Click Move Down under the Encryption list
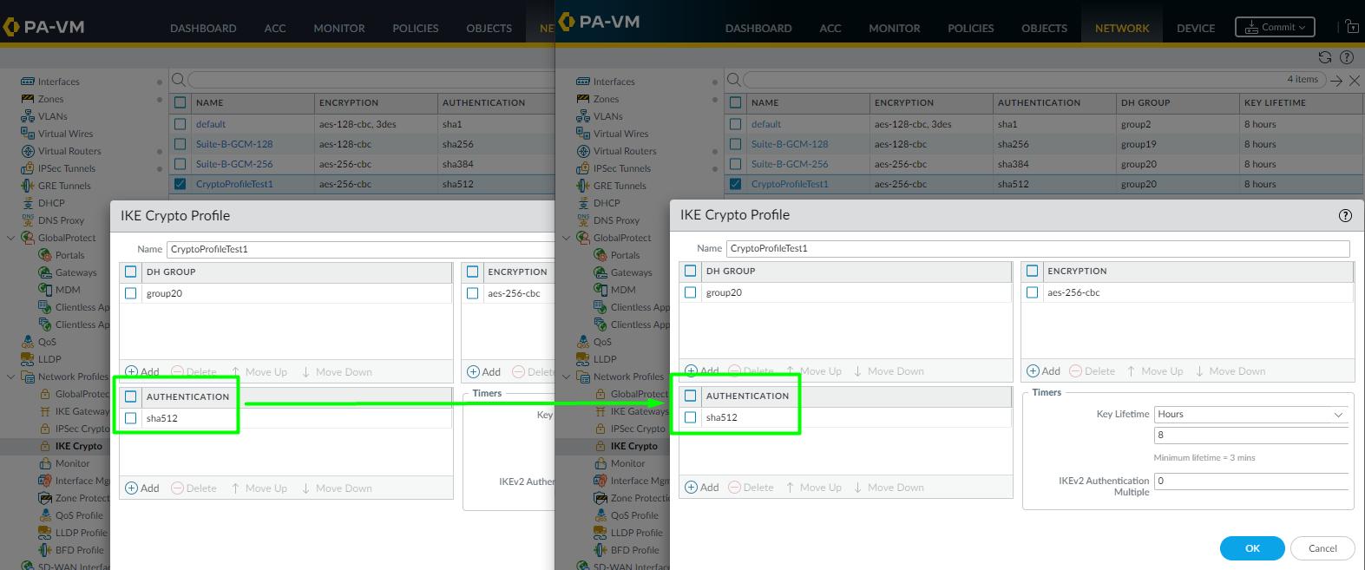The width and height of the screenshot is (1365, 570). point(1230,371)
